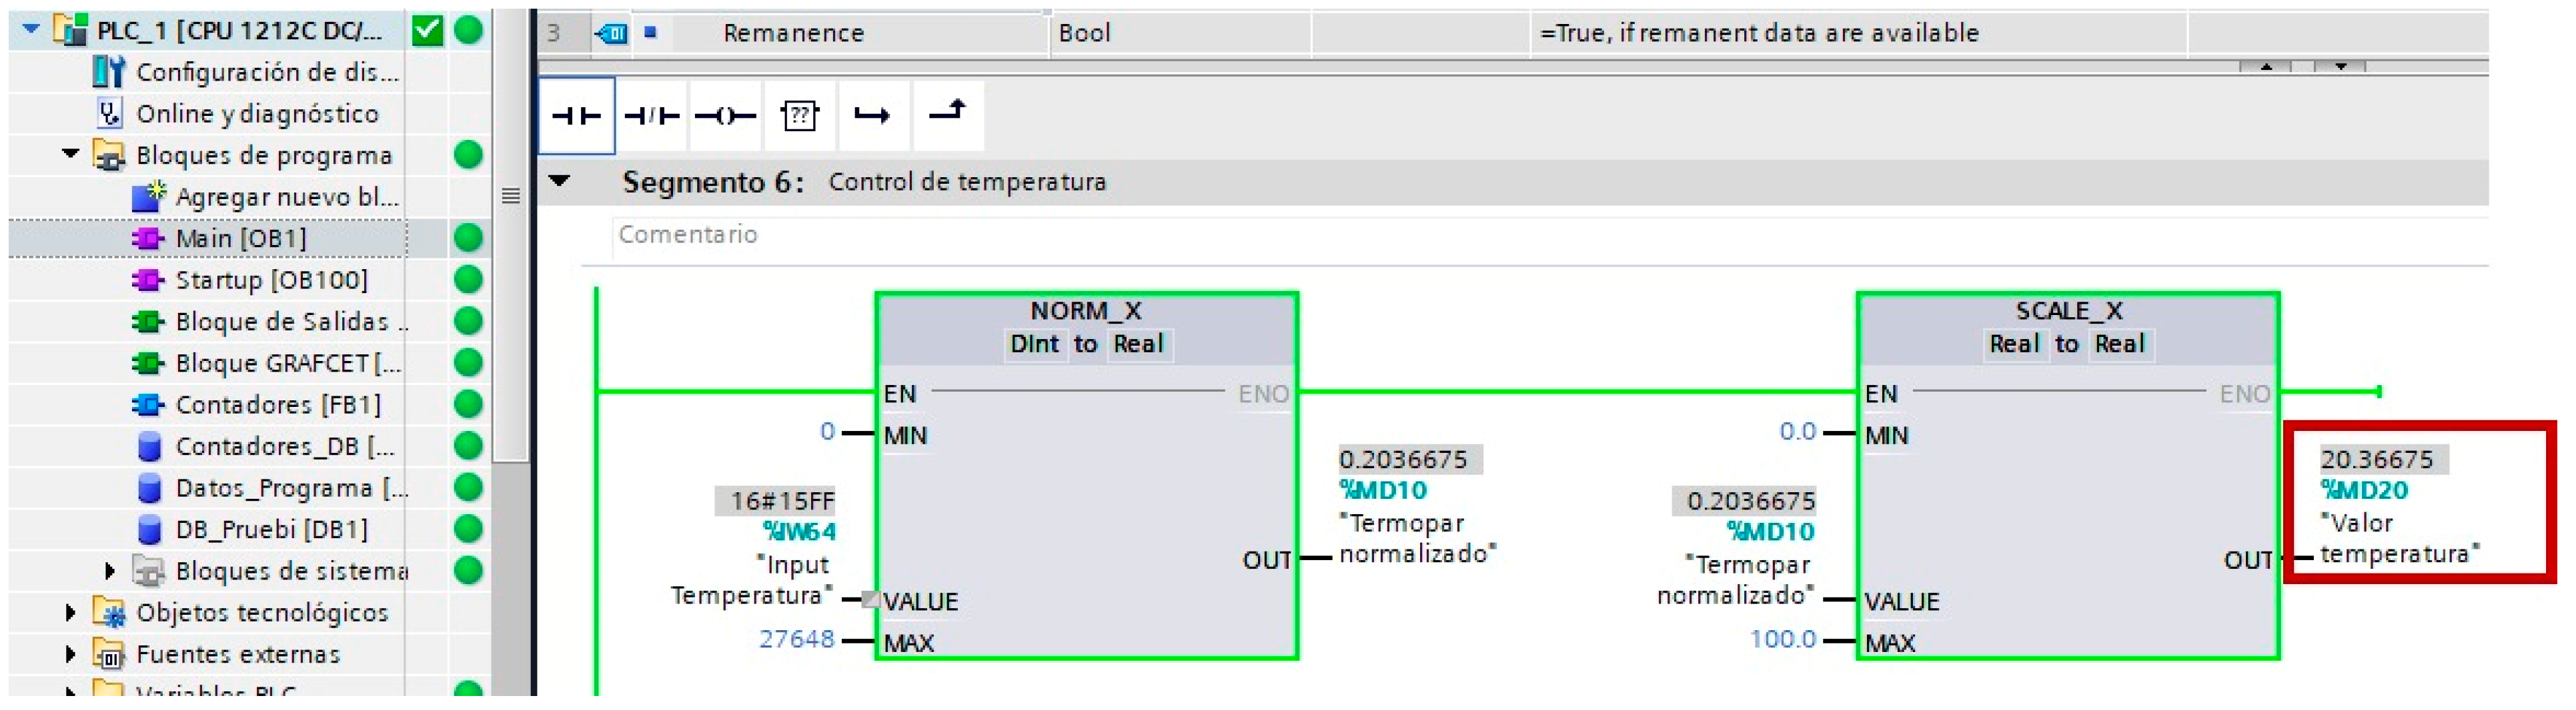The image size is (2576, 710).
Task: Collapse Segmento 6 network
Action: click(x=559, y=180)
